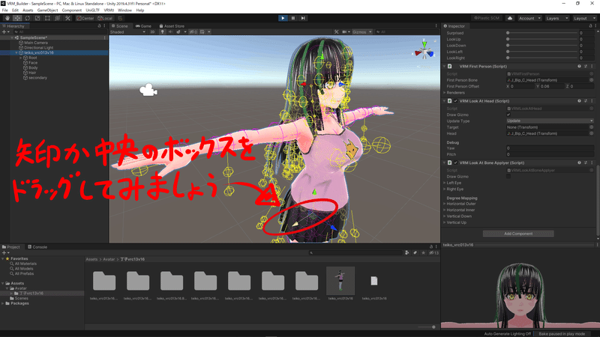Expand the Root object in Hierarchy
Image resolution: width=600 pixels, height=337 pixels.
21,58
